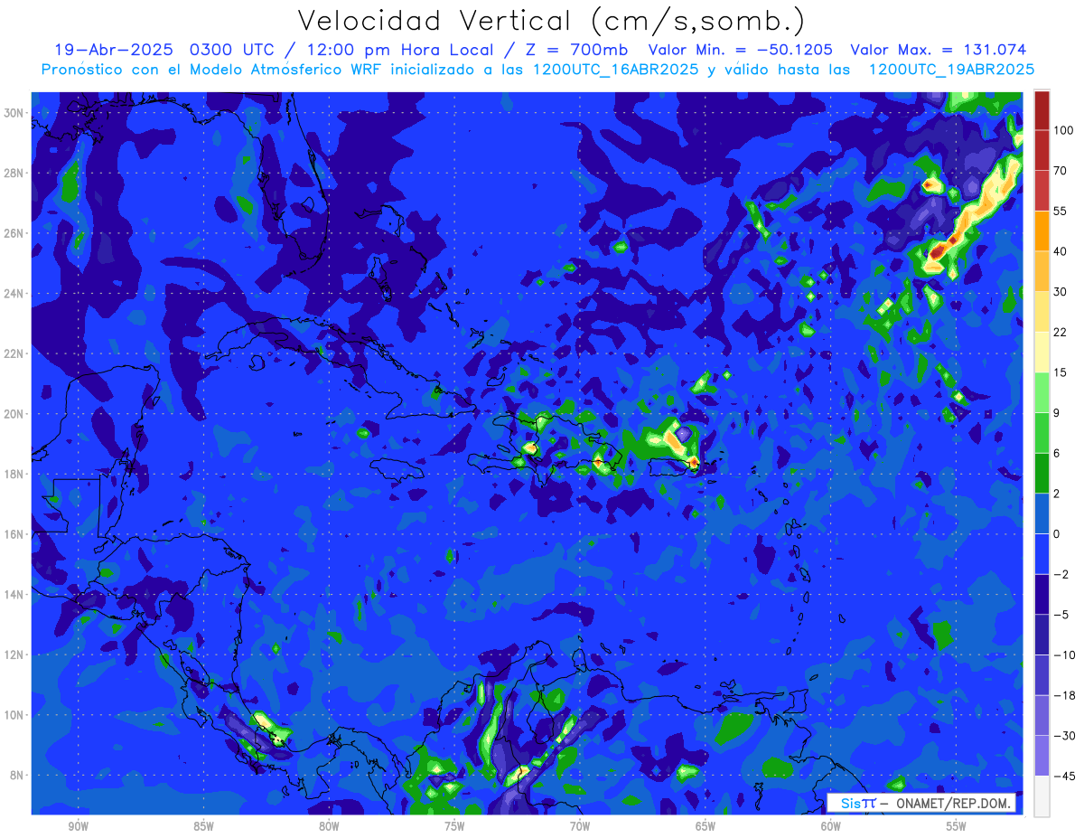
Task: Click the indigo segment between -5 and -2
Action: coord(1042,594)
